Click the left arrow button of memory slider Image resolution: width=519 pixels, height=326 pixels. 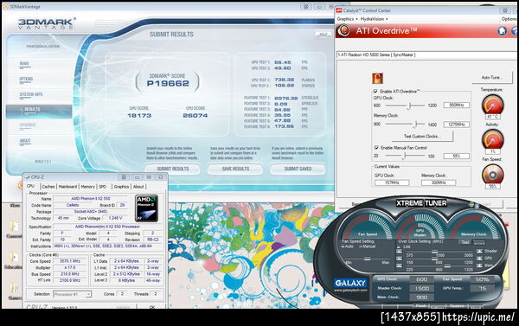pyautogui.click(x=399, y=265)
